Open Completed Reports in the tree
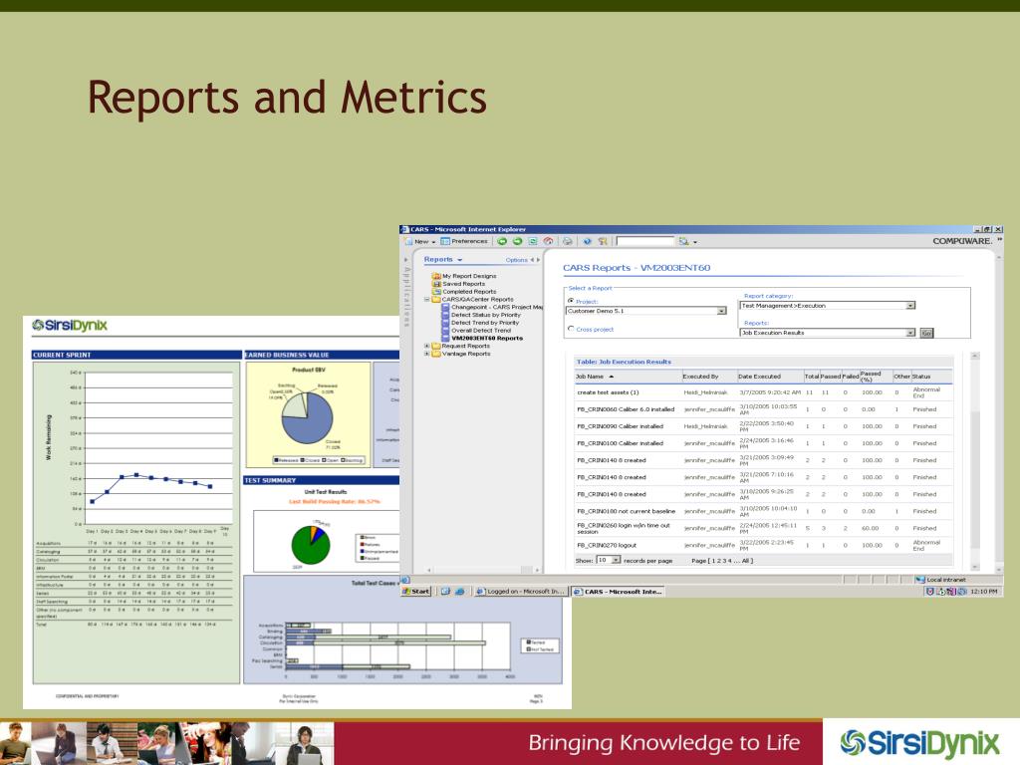 pos(464,292)
